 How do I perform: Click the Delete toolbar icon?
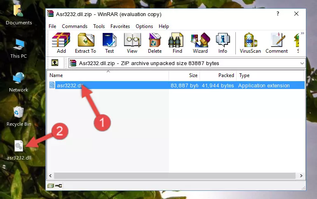(155, 43)
